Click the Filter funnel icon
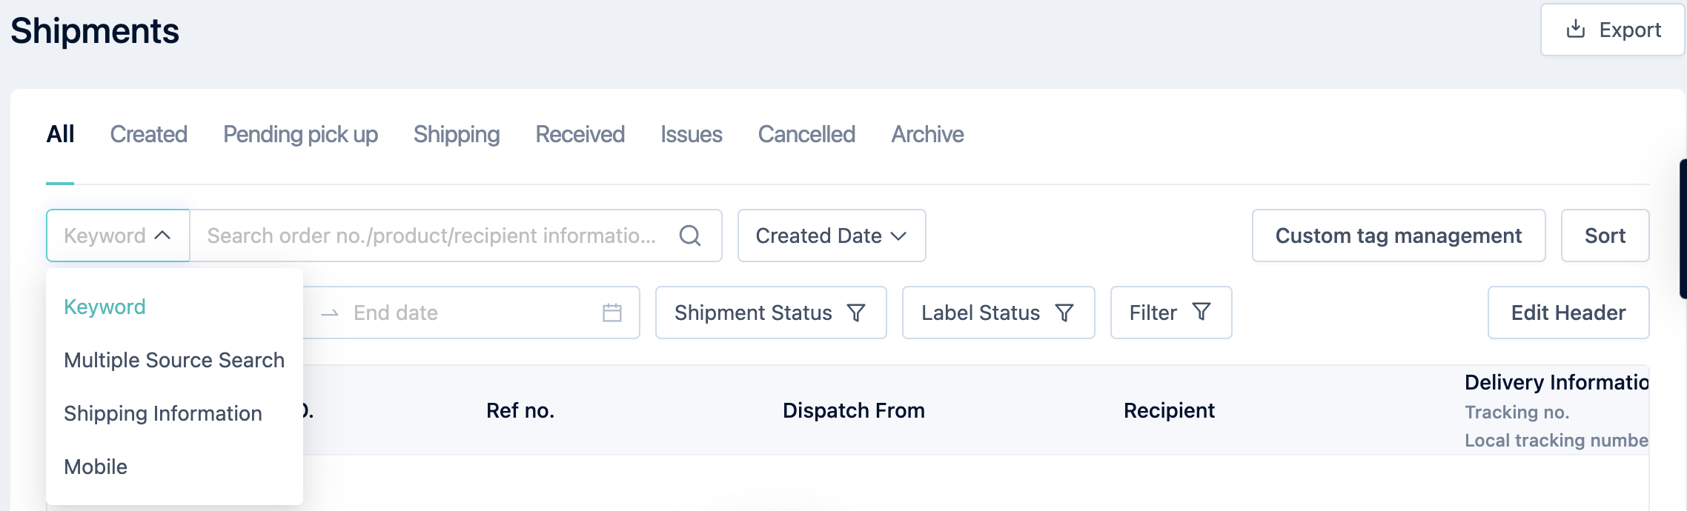1687x511 pixels. click(x=1202, y=312)
